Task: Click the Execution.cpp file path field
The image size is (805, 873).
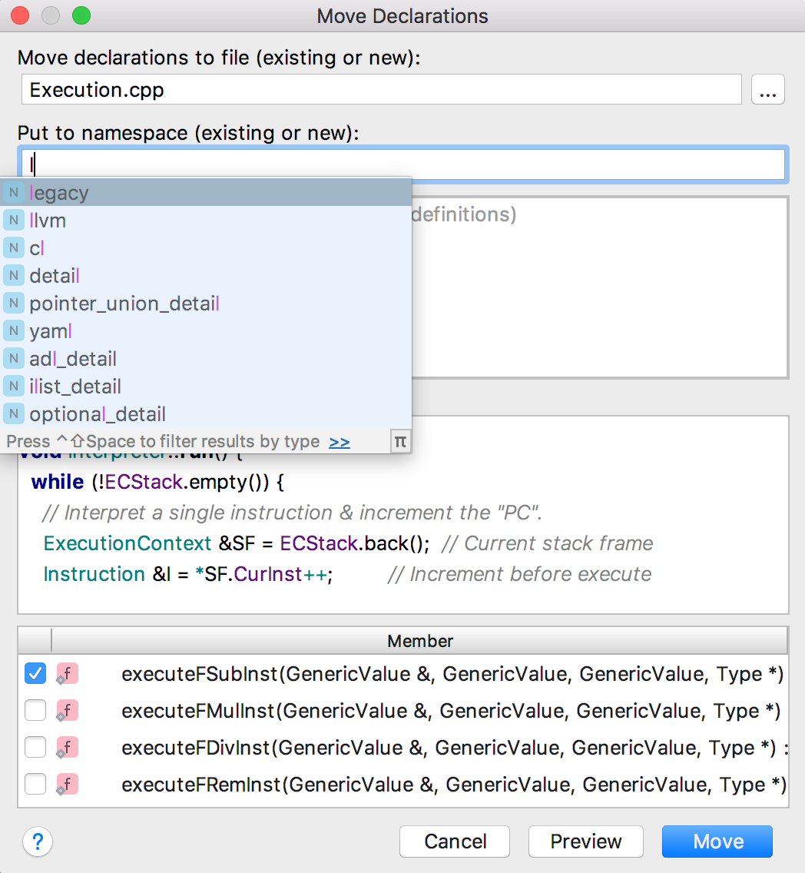Action: pyautogui.click(x=382, y=90)
